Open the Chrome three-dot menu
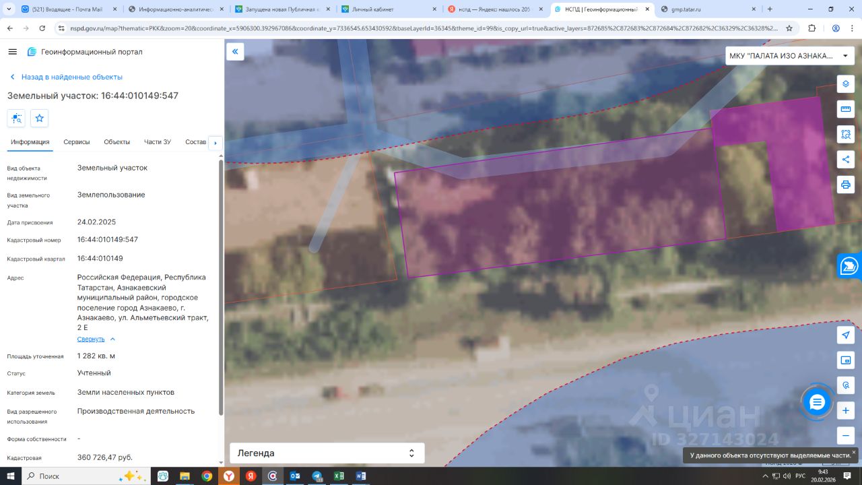 (x=852, y=28)
